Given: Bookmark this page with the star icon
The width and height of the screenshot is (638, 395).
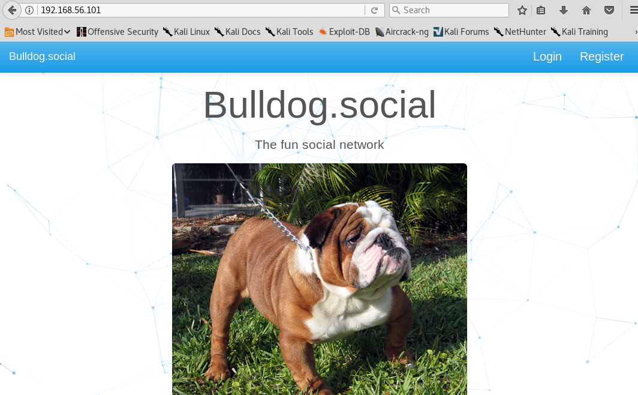Looking at the screenshot, I should coord(522,10).
